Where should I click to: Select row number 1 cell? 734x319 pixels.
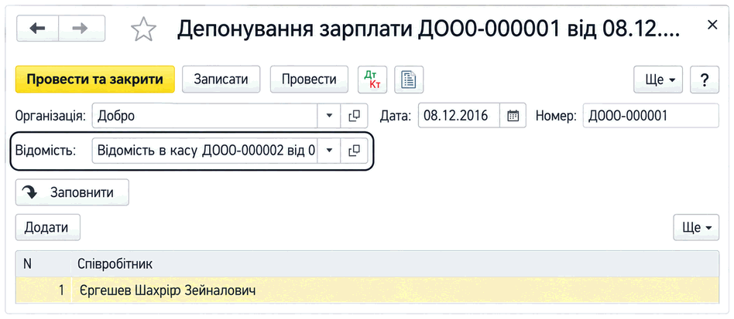click(x=43, y=290)
